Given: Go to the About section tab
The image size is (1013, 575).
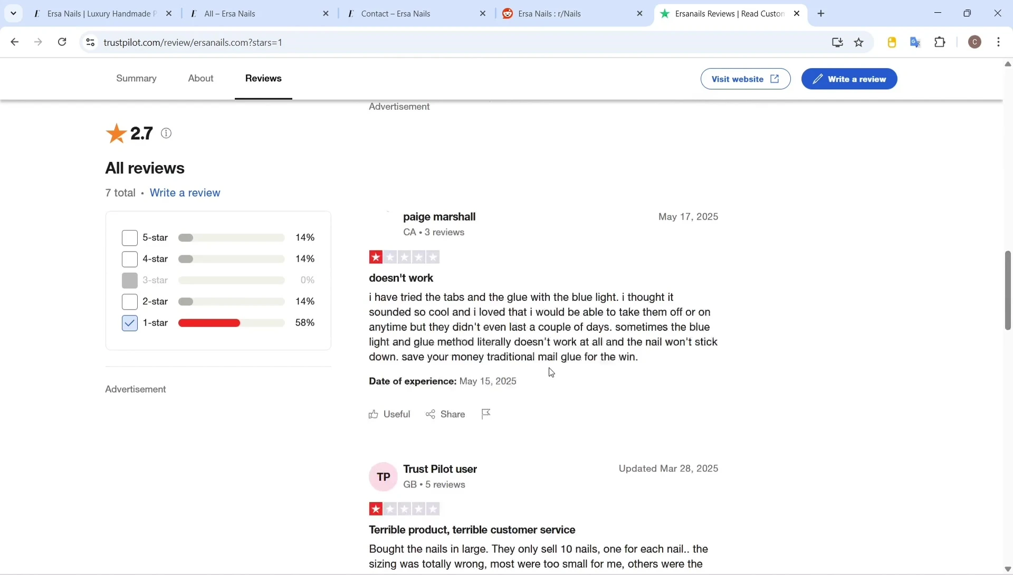Looking at the screenshot, I should click(201, 79).
